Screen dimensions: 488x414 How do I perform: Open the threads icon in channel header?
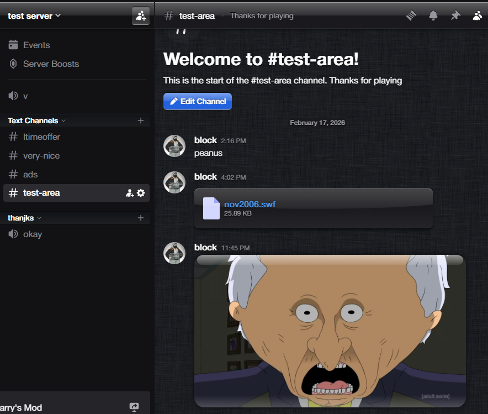click(x=411, y=15)
